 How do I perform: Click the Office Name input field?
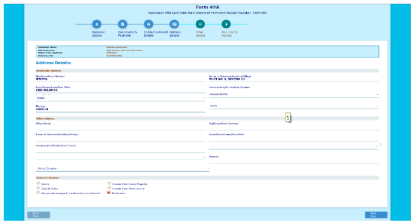pyautogui.click(x=121, y=126)
